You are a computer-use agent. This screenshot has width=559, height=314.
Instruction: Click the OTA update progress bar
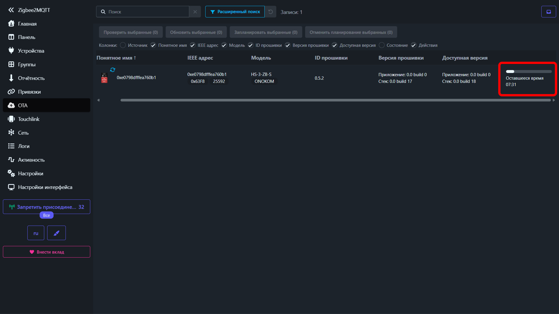click(x=528, y=71)
